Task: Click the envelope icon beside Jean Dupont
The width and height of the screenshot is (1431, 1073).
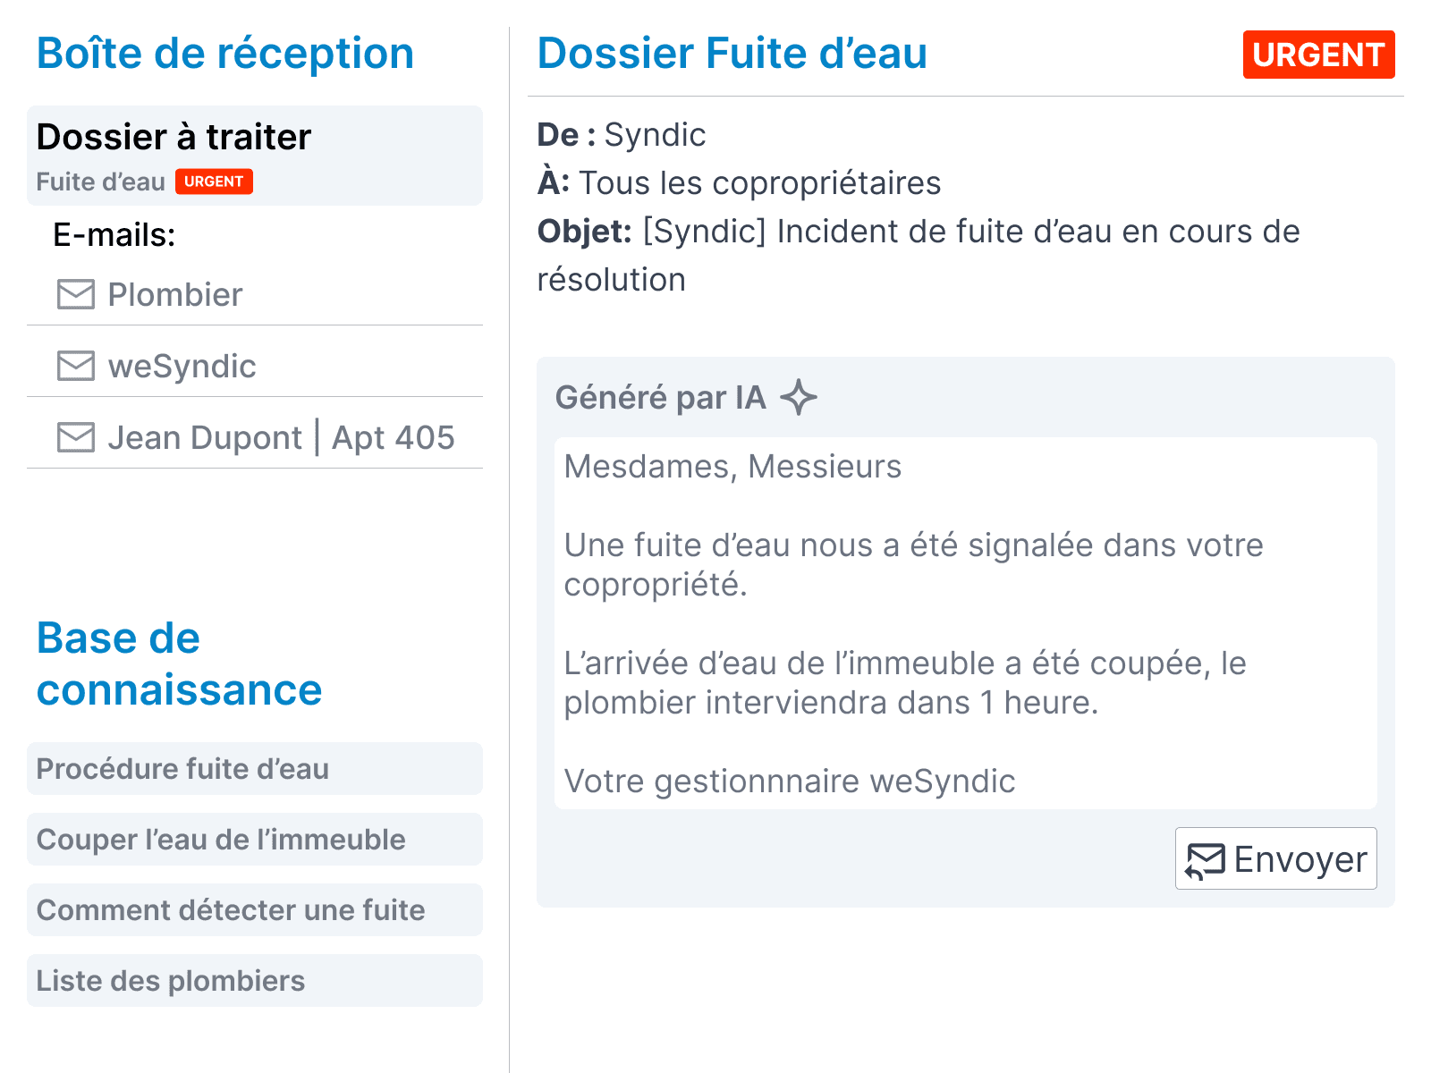Action: (x=76, y=437)
